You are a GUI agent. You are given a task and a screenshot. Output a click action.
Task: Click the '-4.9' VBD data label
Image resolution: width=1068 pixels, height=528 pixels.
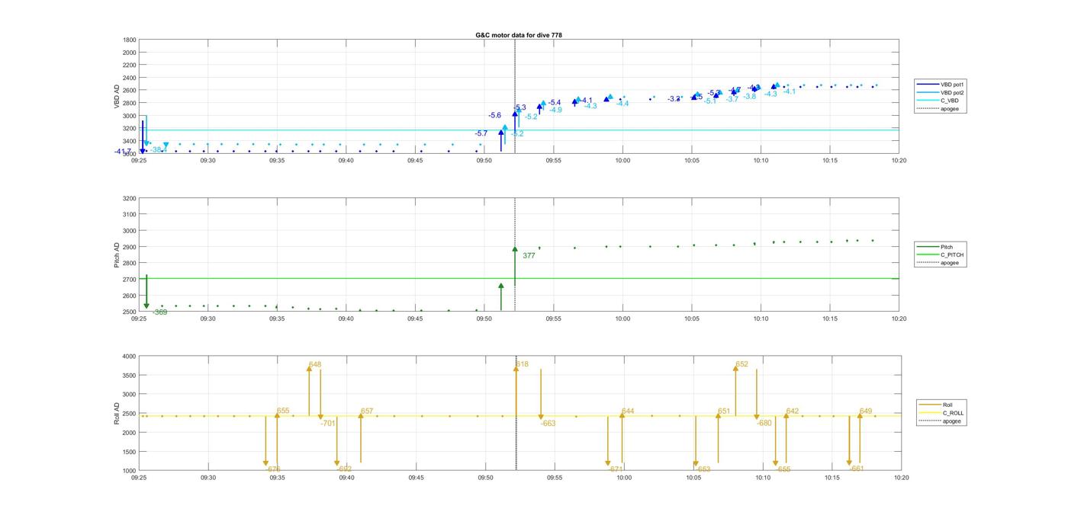555,110
